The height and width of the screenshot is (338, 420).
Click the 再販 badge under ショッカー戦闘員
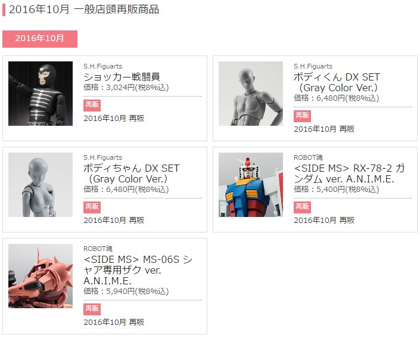coord(92,105)
